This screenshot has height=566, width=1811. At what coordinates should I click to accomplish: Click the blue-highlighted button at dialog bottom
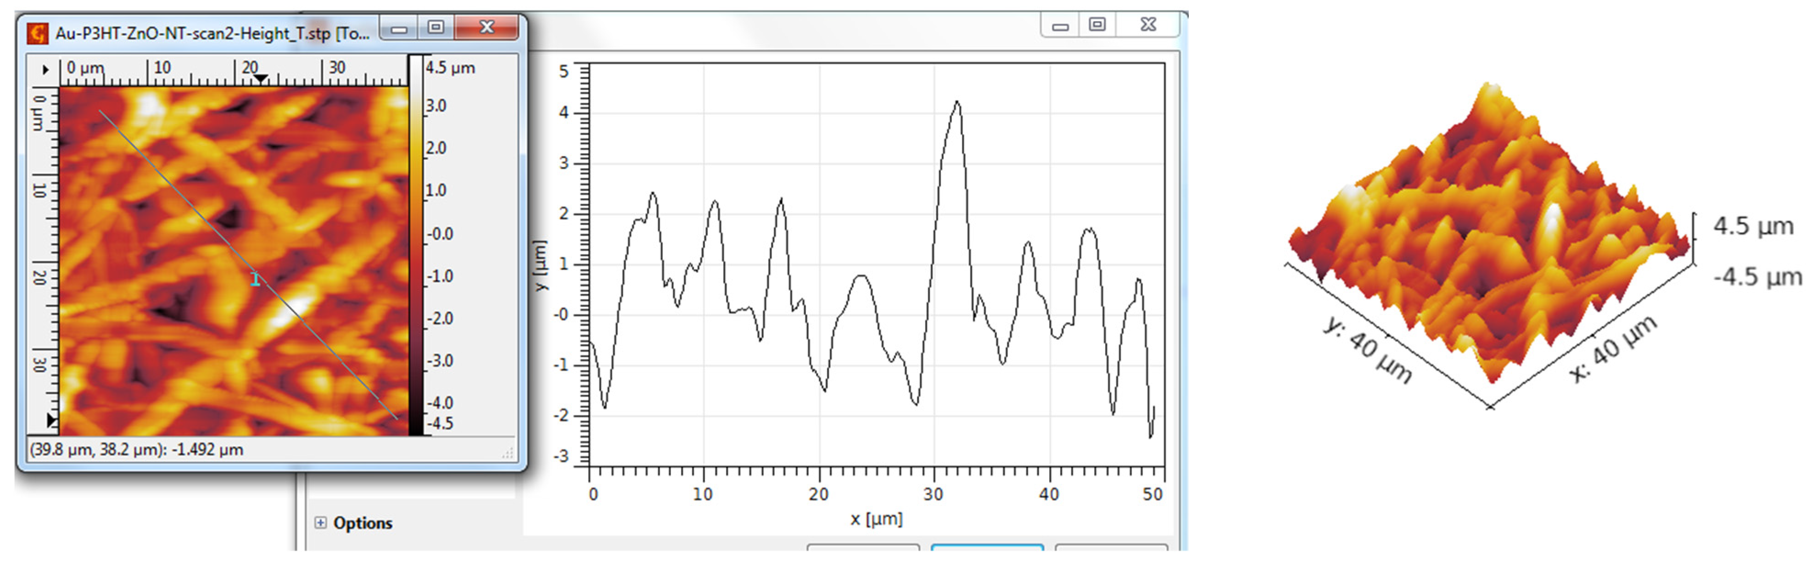[987, 547]
